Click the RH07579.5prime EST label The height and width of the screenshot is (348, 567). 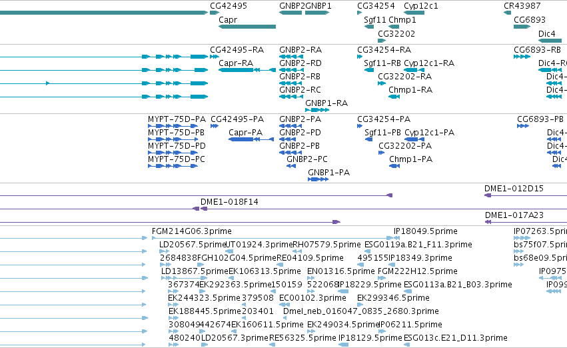tap(327, 245)
